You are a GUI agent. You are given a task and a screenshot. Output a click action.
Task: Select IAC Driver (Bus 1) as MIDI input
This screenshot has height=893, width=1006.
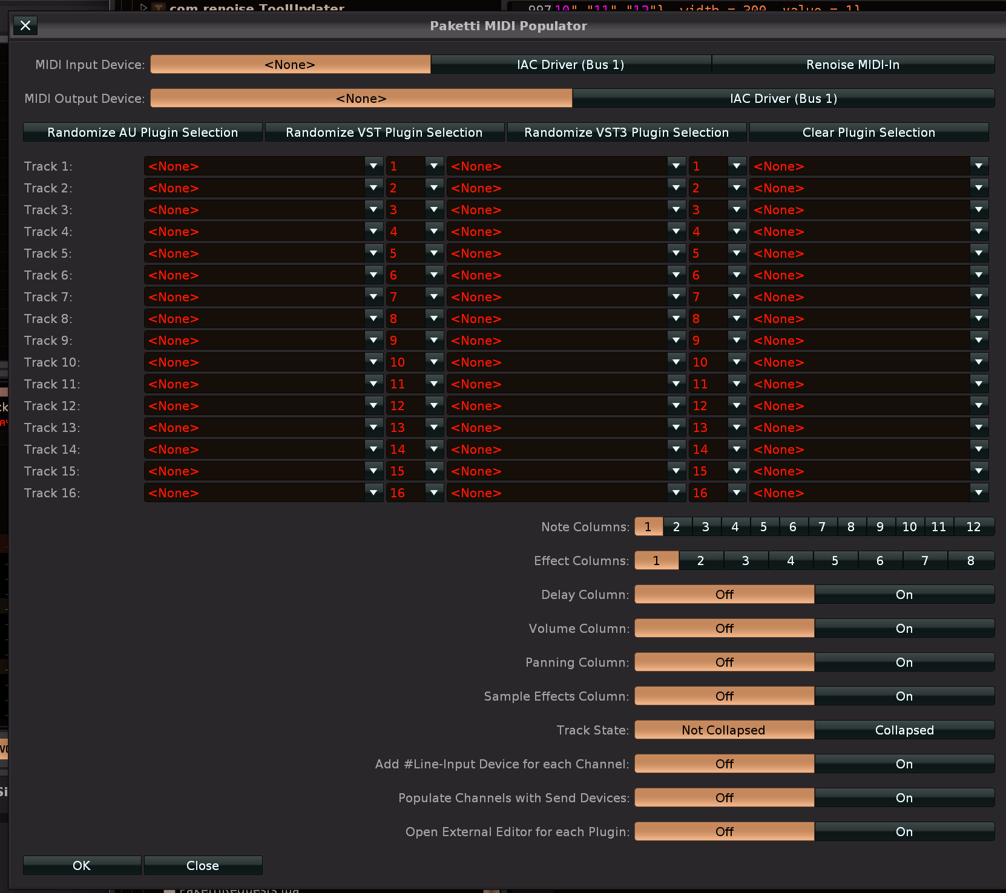click(x=570, y=65)
